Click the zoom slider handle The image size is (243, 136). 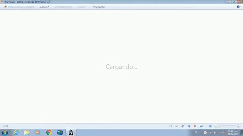click(x=219, y=126)
